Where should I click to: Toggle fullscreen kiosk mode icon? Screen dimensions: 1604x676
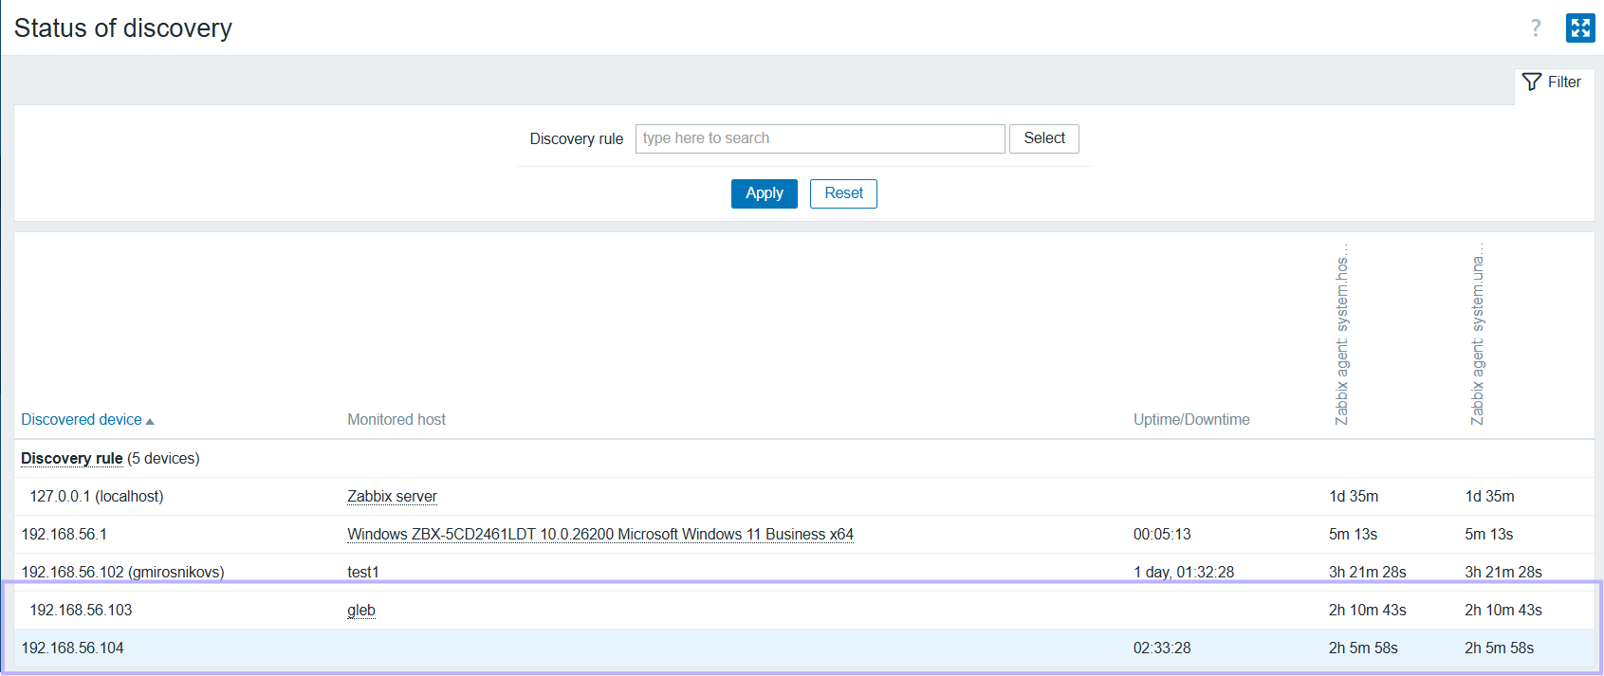(1580, 28)
